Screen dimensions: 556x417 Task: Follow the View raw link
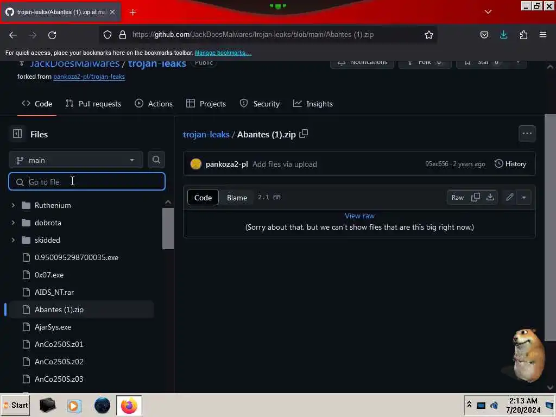click(x=359, y=216)
